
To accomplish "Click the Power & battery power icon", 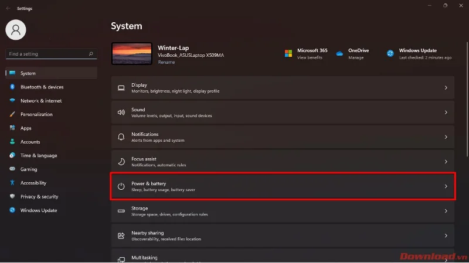I will coord(121,186).
